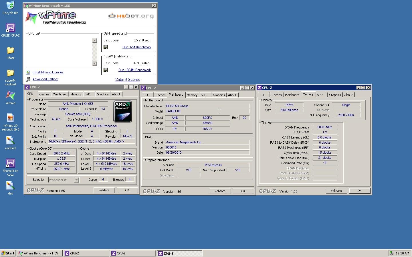The height and width of the screenshot is (257, 412).
Task: Open About tab in right CPU-Z window
Action: tap(348, 95)
